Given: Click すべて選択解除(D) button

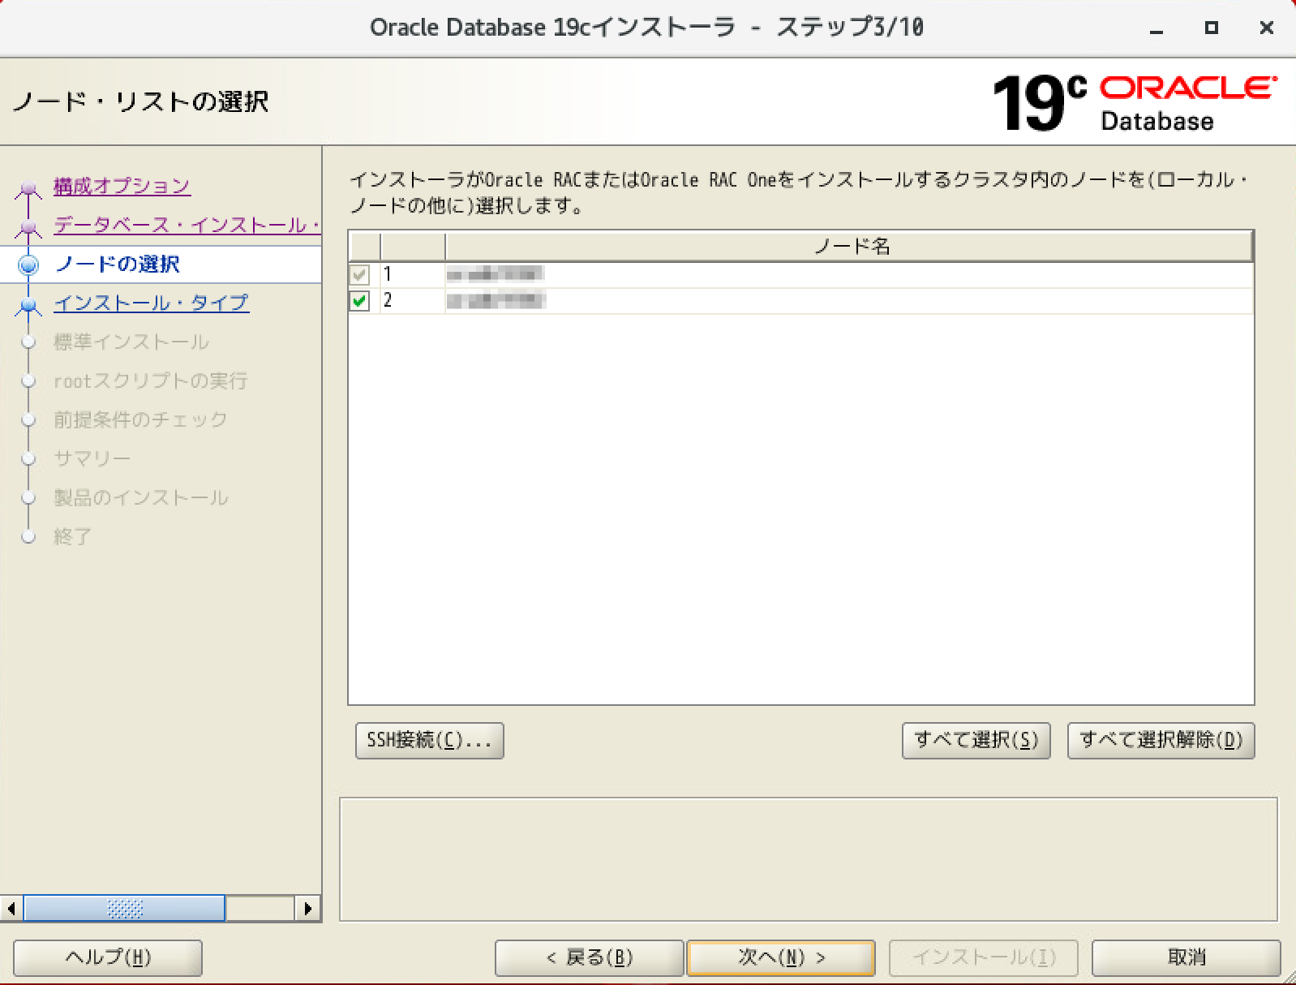Looking at the screenshot, I should (1161, 740).
